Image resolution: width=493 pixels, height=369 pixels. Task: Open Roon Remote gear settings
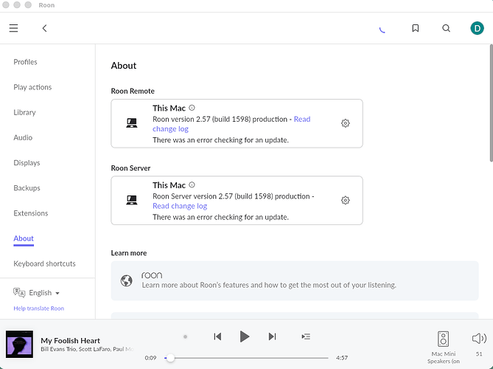[345, 123]
